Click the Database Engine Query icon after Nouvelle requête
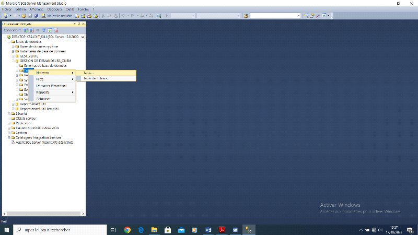The height and width of the screenshot is (235, 418). [x=77, y=16]
